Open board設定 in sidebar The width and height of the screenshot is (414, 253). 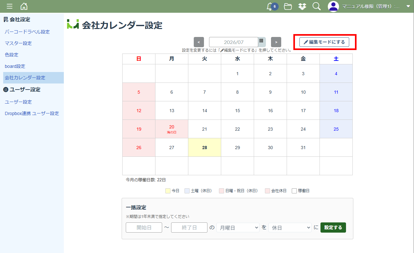point(15,66)
